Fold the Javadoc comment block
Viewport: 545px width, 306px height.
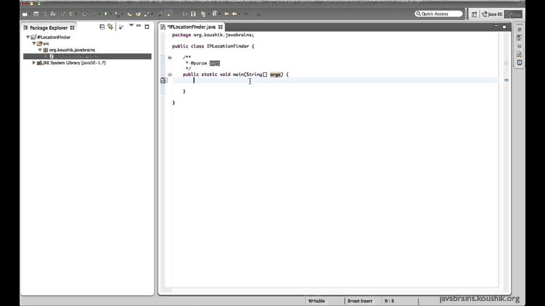tap(169, 57)
